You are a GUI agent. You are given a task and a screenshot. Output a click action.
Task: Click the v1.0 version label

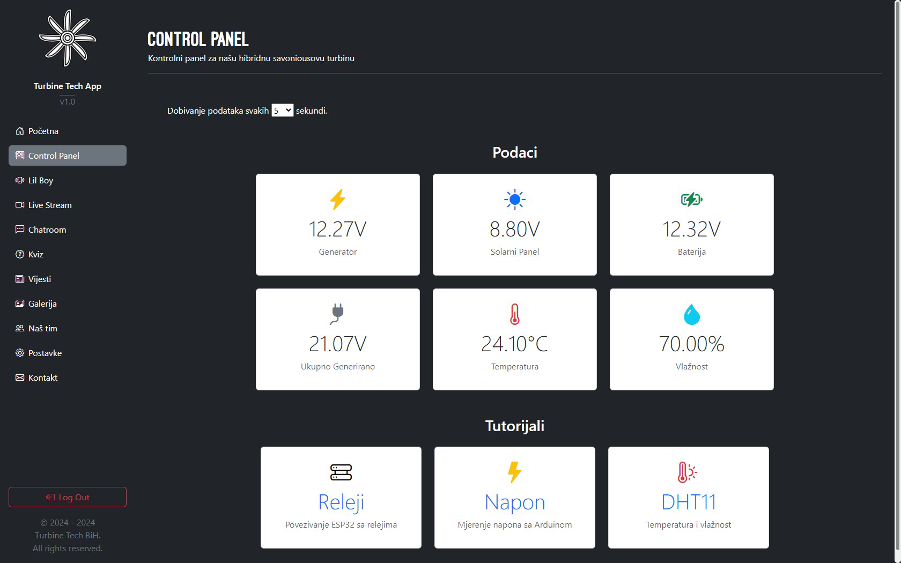pyautogui.click(x=68, y=101)
